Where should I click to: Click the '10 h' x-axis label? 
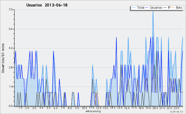coord(84,108)
